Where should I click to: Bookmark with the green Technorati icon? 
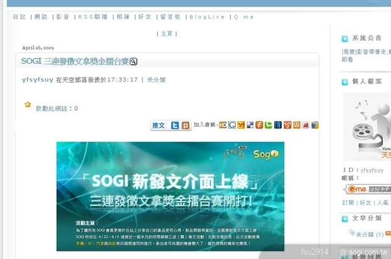pos(268,125)
